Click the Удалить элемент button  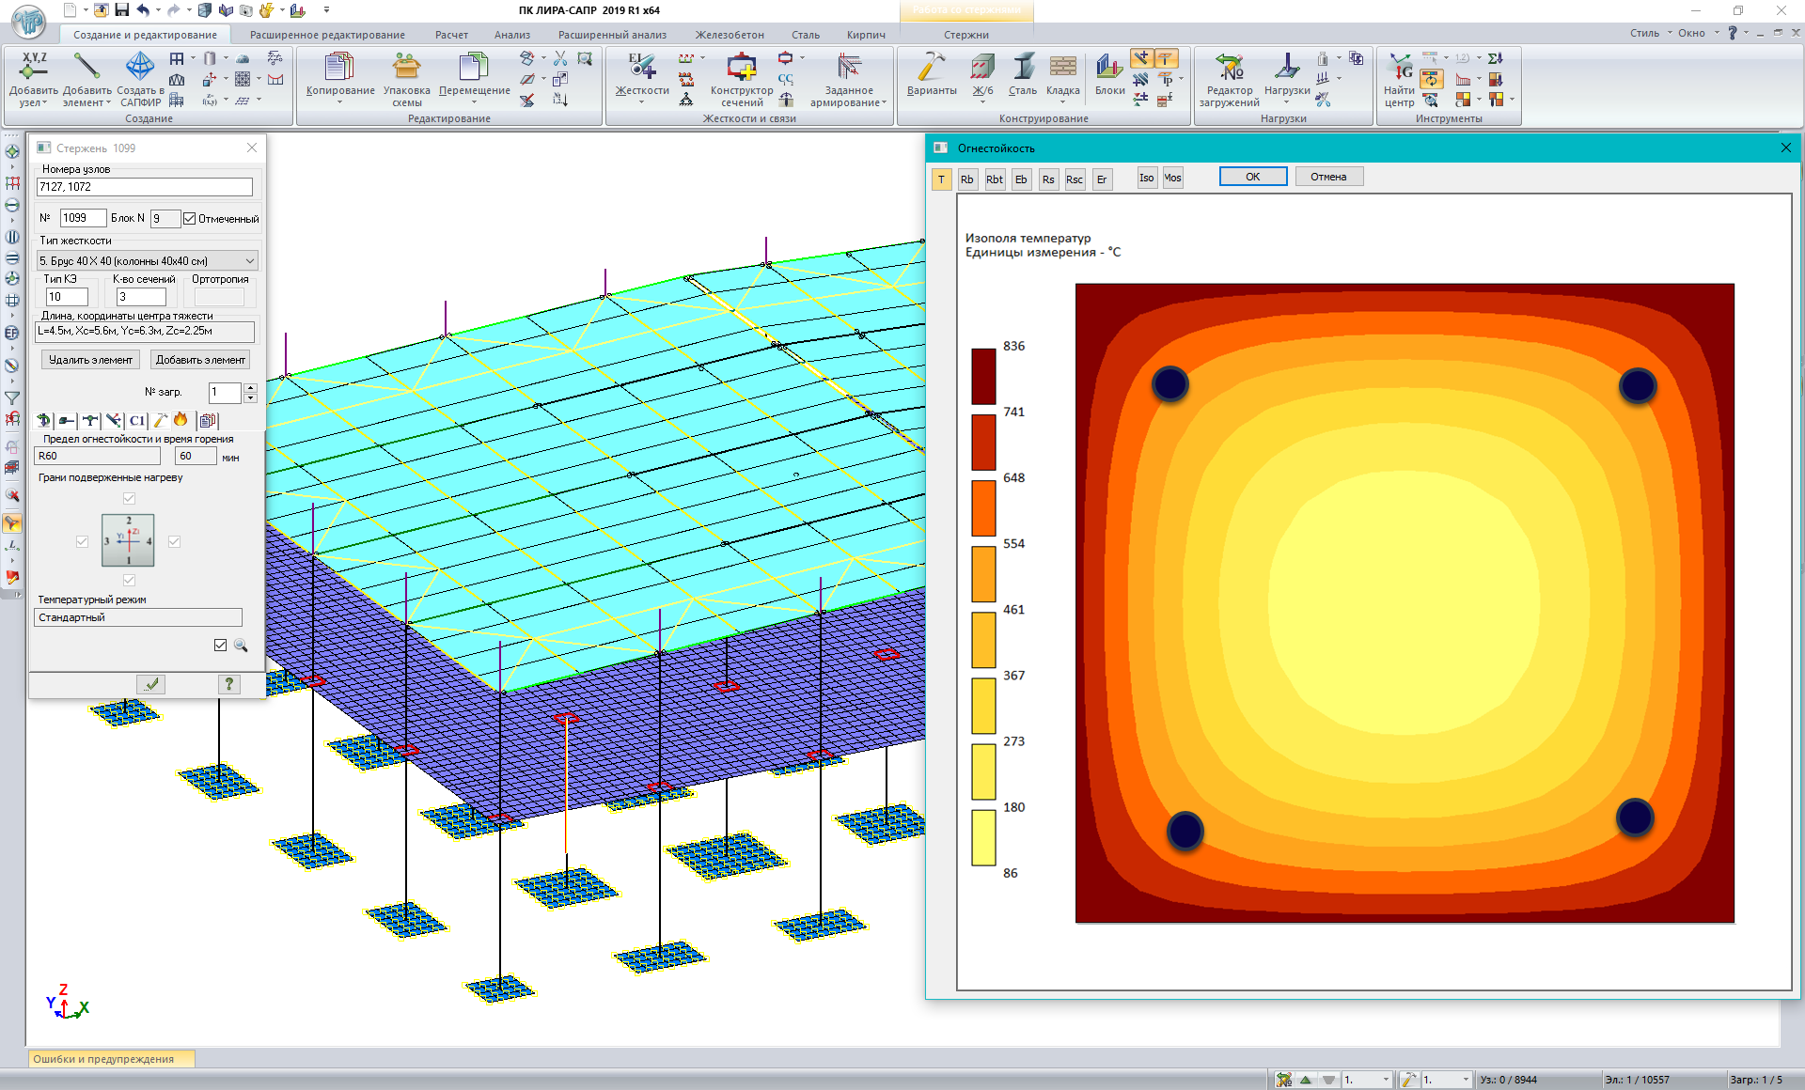90,360
